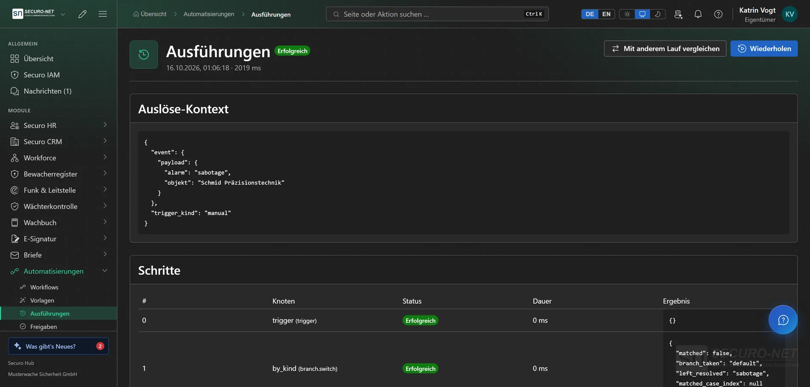Open Freigaben submenu item
This screenshot has height=387, width=810.
point(58,326)
